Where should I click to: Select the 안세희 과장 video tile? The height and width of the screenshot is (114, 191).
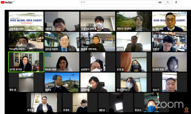click(169, 62)
